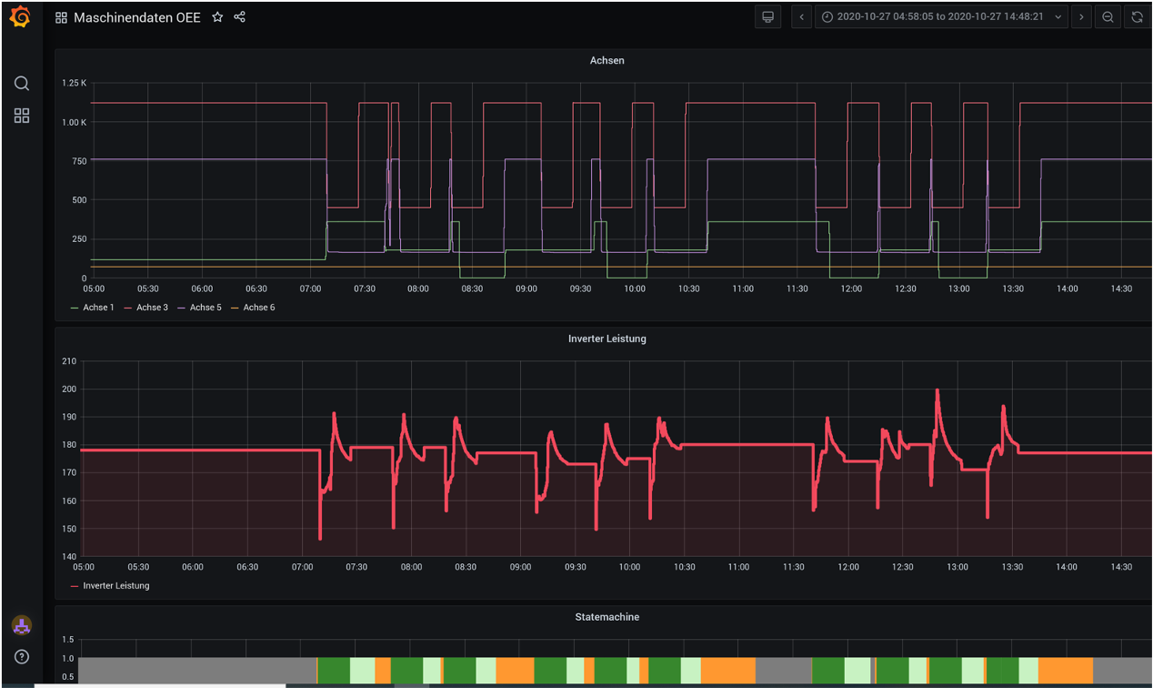Open the Grafana logo home menu
Image resolution: width=1153 pixels, height=688 pixels.
point(20,17)
